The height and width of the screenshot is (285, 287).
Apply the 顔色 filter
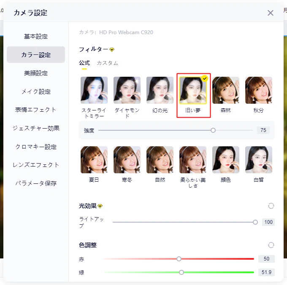pyautogui.click(x=226, y=160)
